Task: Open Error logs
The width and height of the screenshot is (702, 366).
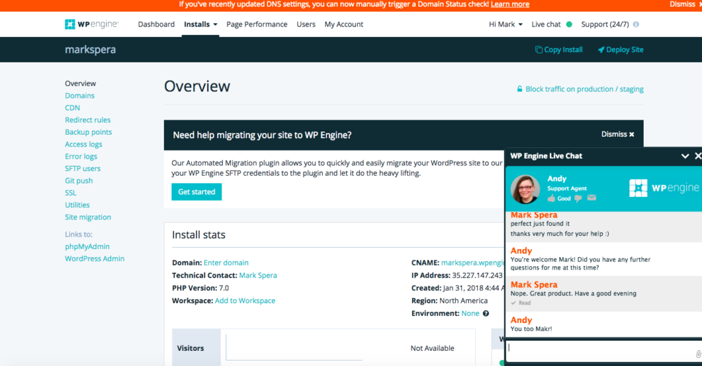Action: [81, 156]
